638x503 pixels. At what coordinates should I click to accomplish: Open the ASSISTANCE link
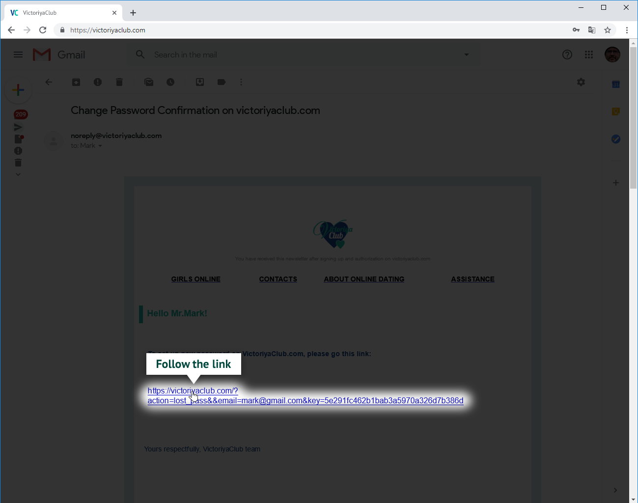point(472,279)
